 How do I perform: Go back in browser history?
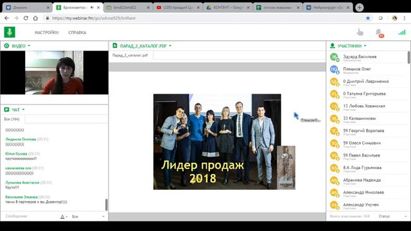click(6, 18)
